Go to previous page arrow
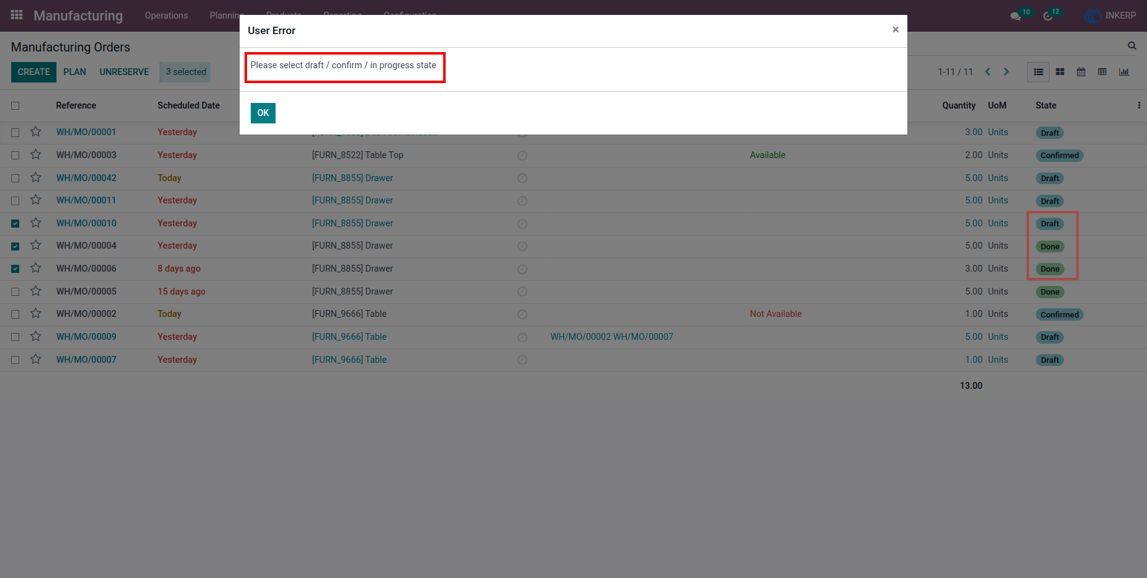 point(987,72)
